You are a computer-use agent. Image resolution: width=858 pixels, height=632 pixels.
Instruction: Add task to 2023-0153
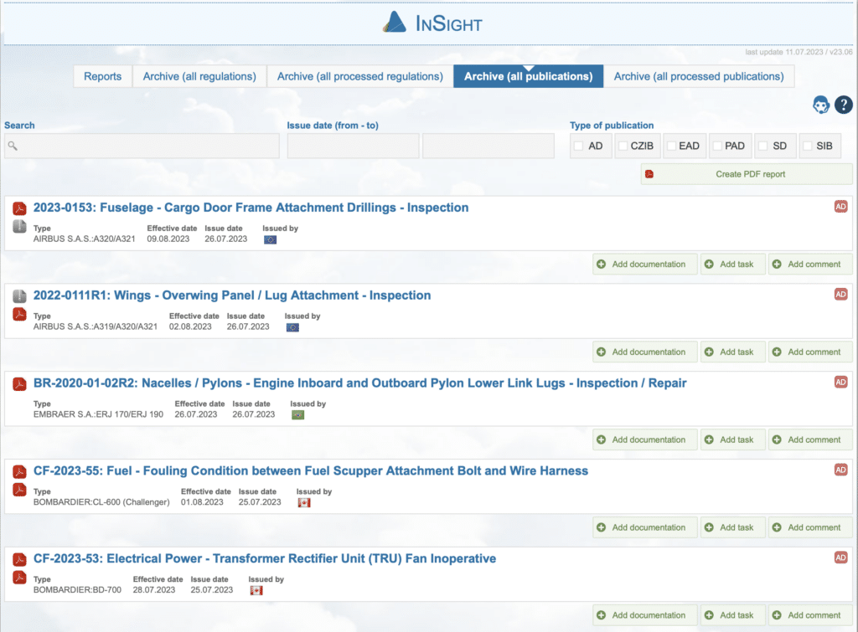pos(732,264)
